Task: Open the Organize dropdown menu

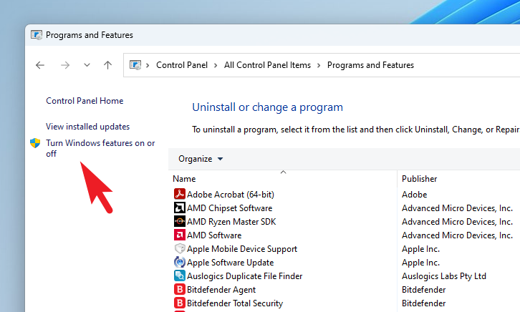Action: pos(201,159)
